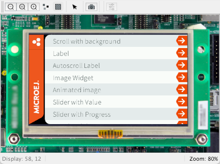Open arrow for Animated image row
The image size is (220, 164).
pyautogui.click(x=182, y=89)
